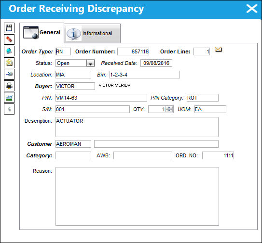
Task: Click the microphone icon at bottom of sidebar
Action: pos(9,109)
